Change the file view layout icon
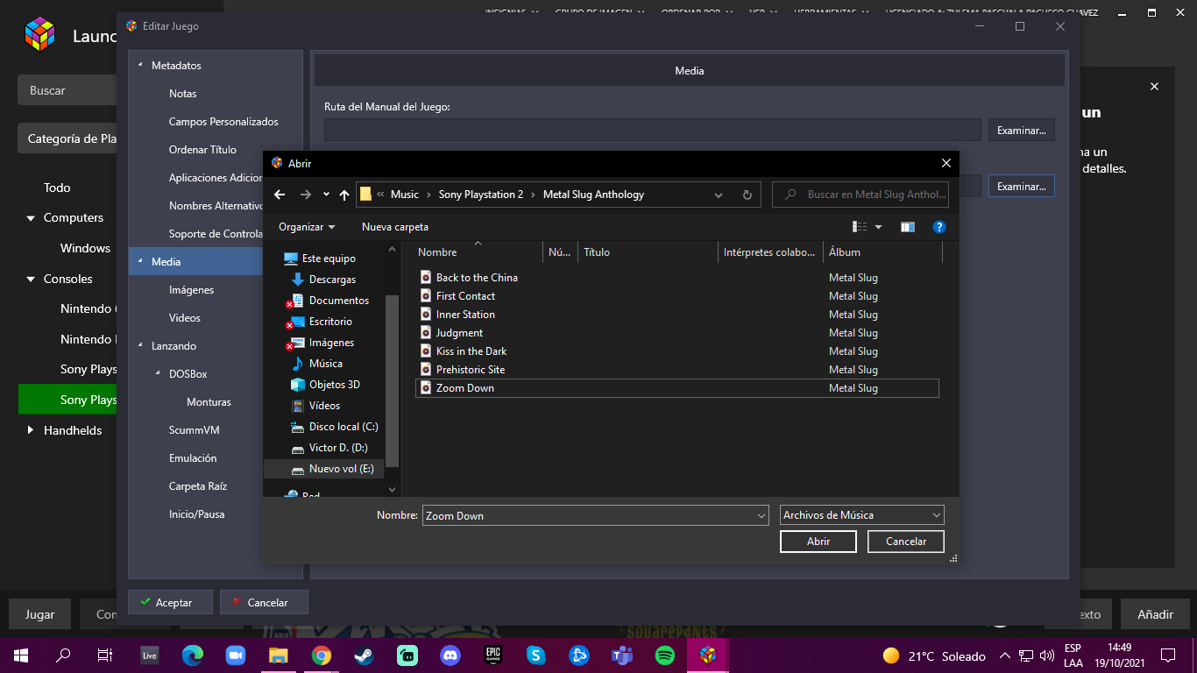This screenshot has width=1197, height=673. 861,227
